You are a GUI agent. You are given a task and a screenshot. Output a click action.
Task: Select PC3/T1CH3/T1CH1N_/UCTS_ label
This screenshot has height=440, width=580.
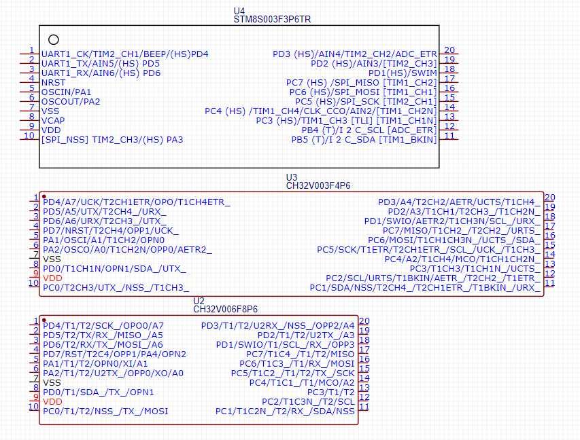(475, 269)
